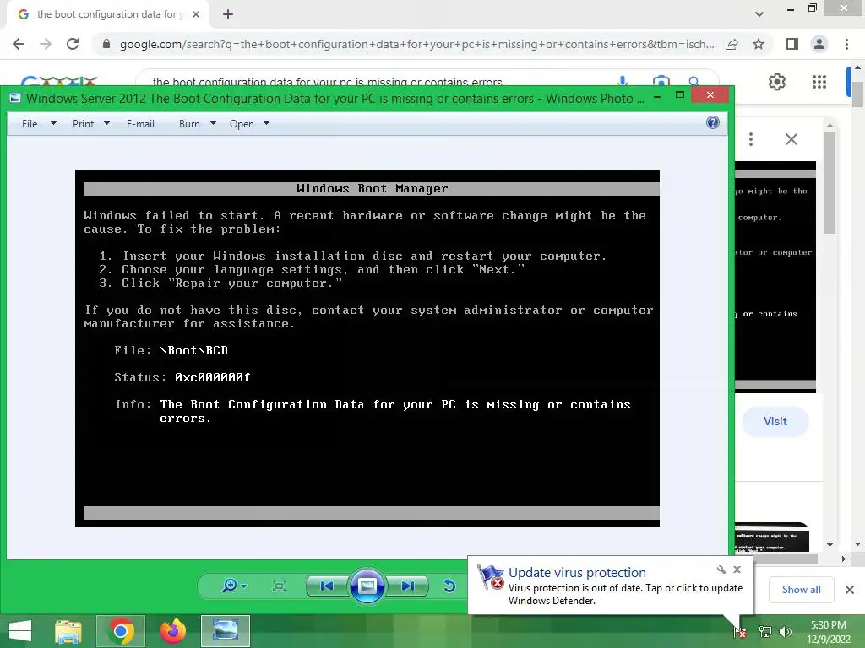Screen dimensions: 865x648
Task: Expand zoom magnifier dropdown arrow
Action: tap(244, 586)
